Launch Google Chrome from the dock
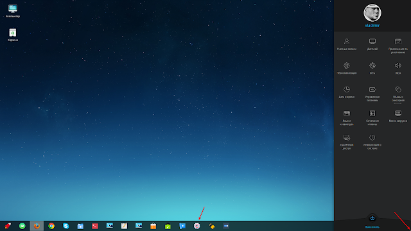Viewport: 411px width, 231px height. [x=51, y=226]
